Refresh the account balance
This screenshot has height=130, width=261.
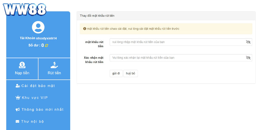coord(47,45)
